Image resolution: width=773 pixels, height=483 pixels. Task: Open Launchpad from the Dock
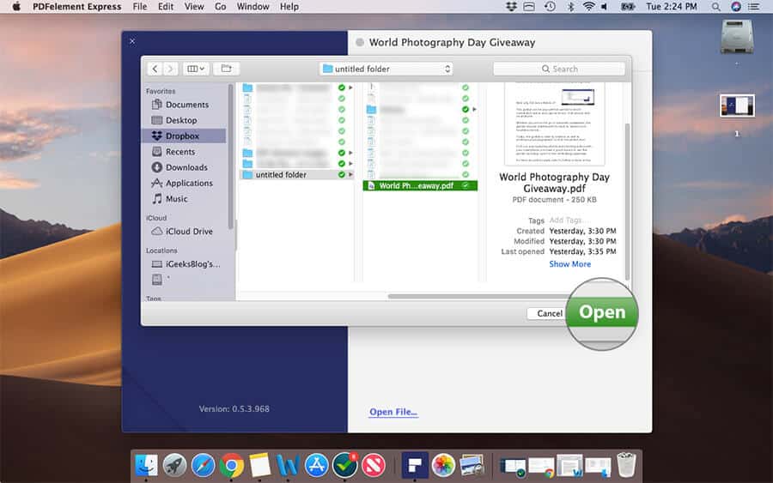pos(174,465)
